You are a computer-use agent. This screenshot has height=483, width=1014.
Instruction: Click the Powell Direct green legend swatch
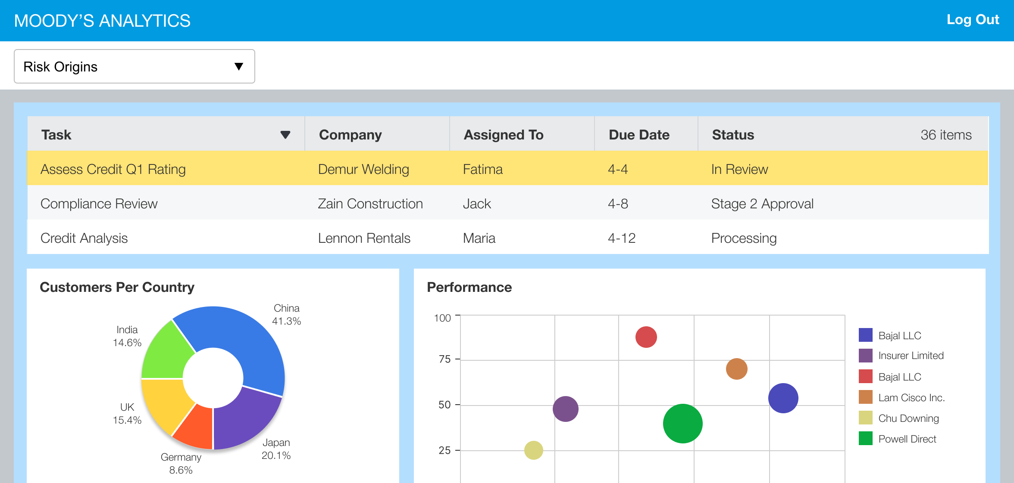point(865,439)
